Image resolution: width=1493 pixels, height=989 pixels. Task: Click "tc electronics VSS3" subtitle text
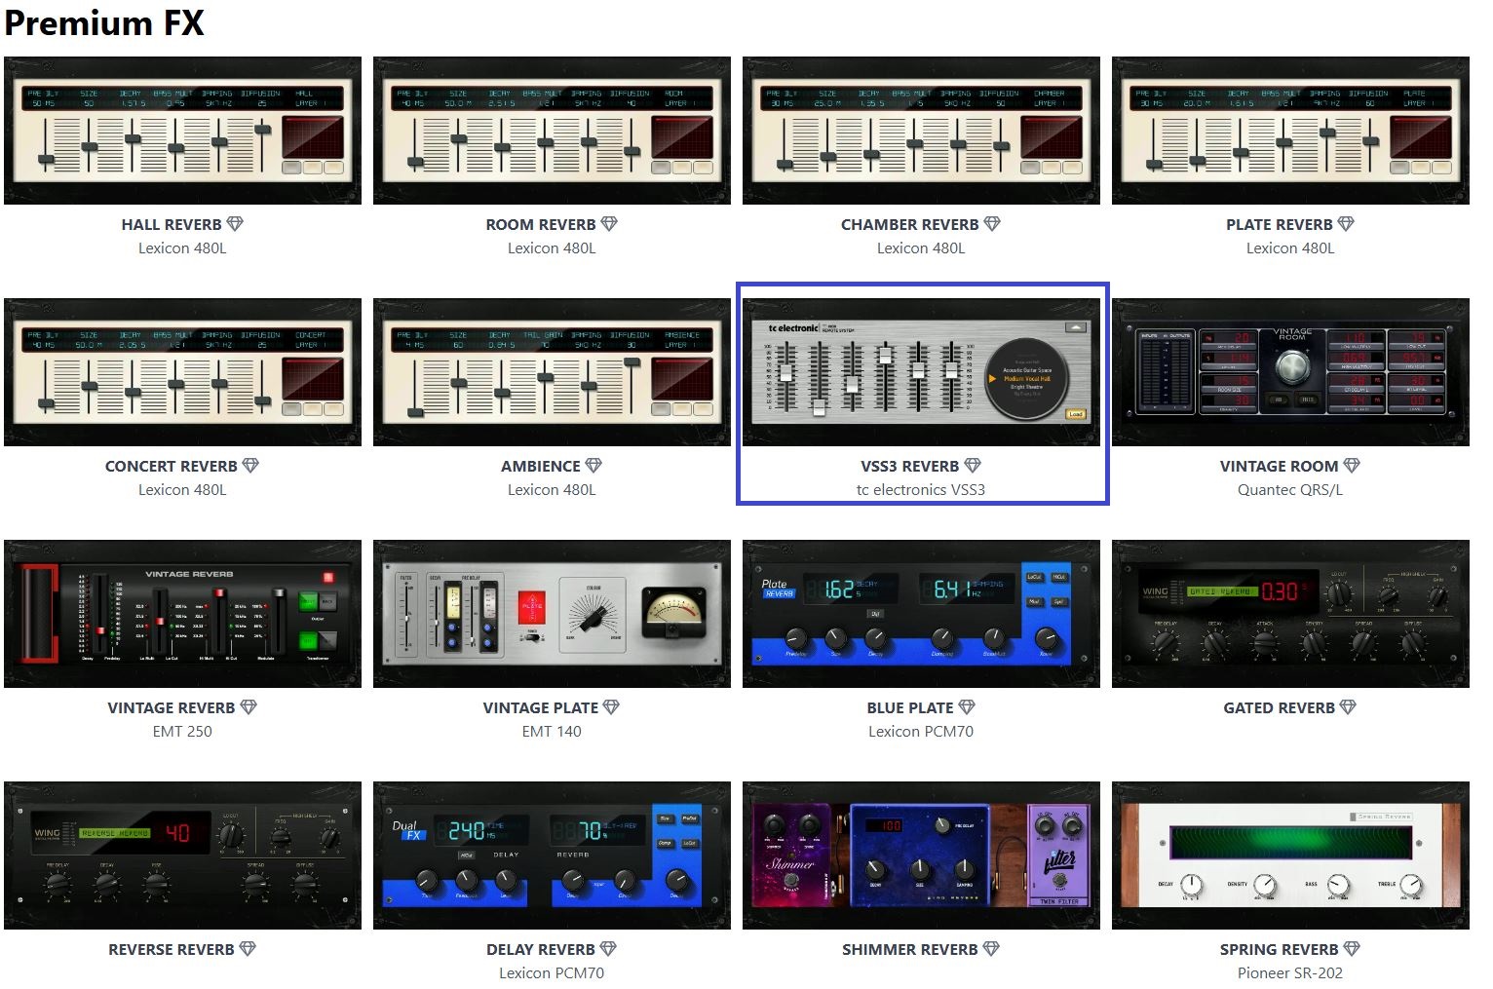pyautogui.click(x=921, y=490)
